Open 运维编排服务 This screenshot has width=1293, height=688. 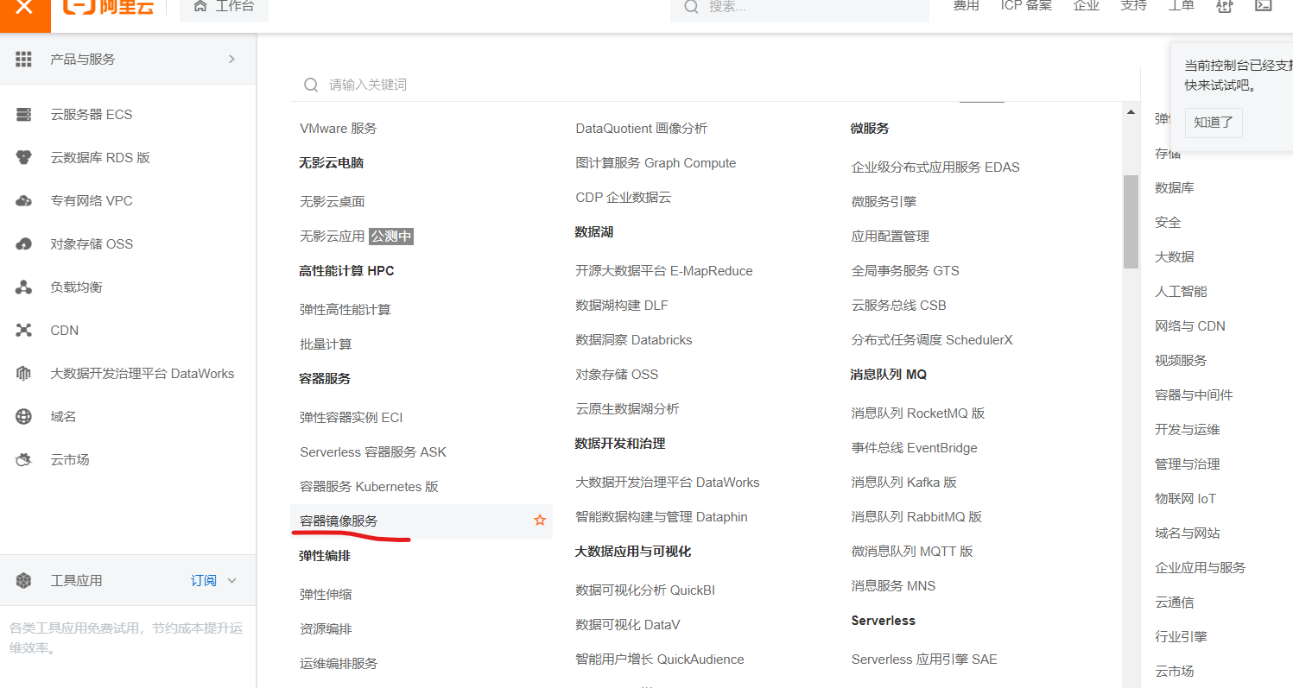pos(339,664)
